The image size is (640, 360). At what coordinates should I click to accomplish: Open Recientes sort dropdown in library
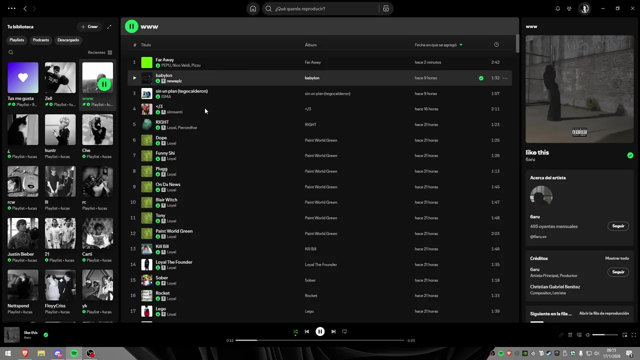[x=100, y=52]
